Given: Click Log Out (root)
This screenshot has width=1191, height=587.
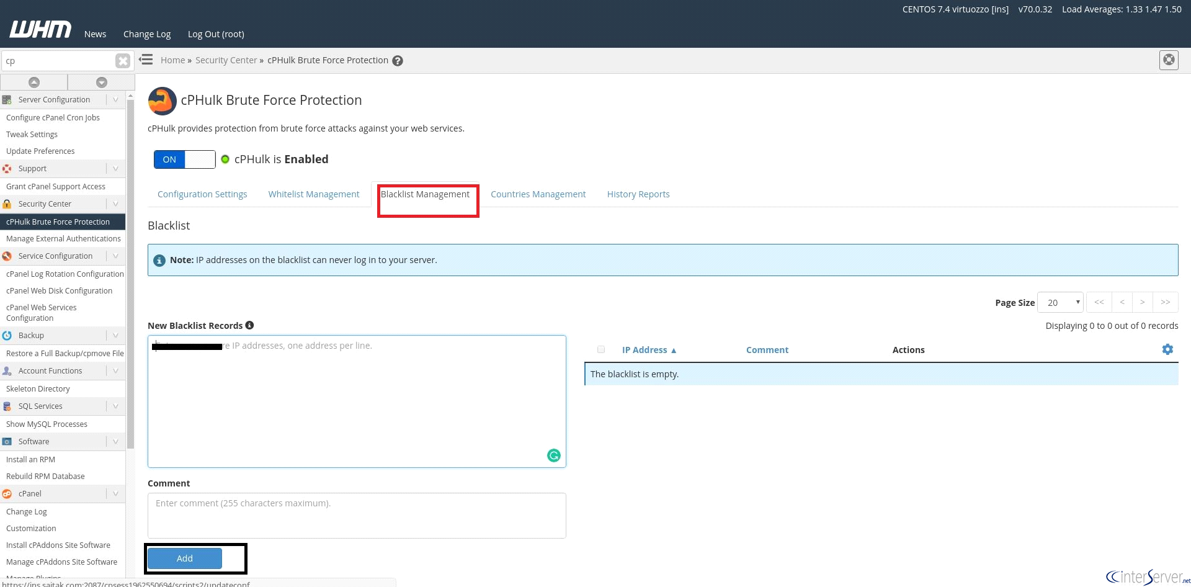Looking at the screenshot, I should coord(216,34).
